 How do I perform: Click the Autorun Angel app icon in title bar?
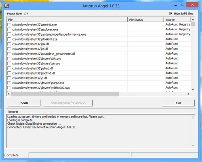tap(6, 6)
